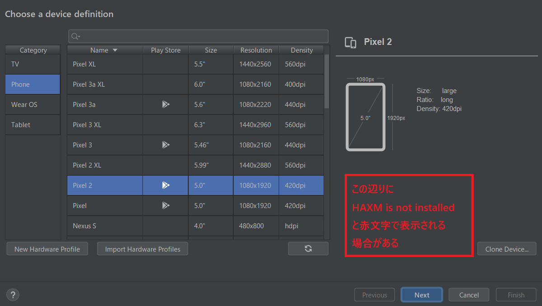
Task: Select the Pixel 3 XL device row
Action: [195, 125]
